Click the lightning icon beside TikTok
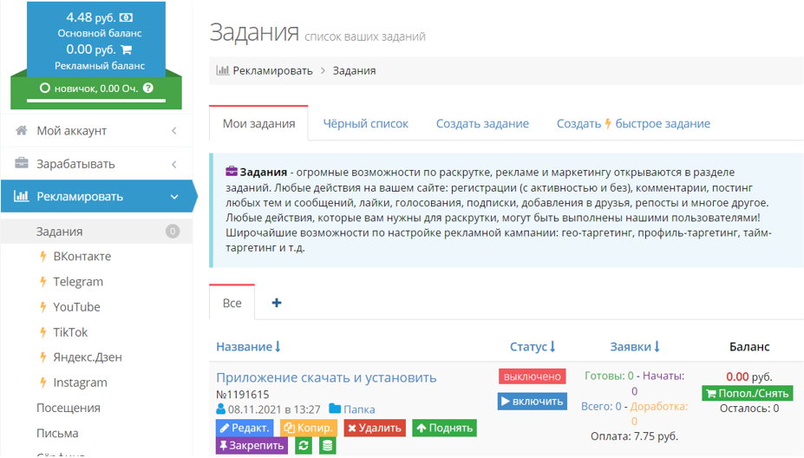 [43, 332]
